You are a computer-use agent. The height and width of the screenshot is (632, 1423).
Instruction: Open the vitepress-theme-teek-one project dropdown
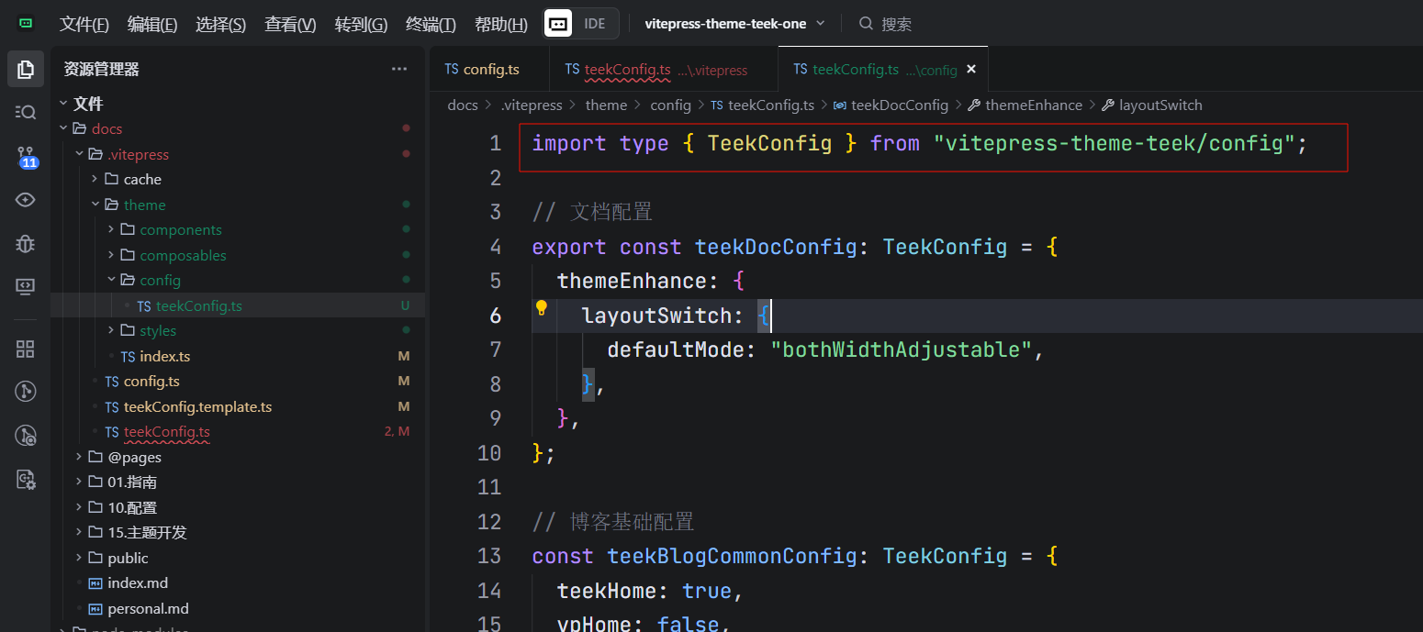pyautogui.click(x=734, y=24)
